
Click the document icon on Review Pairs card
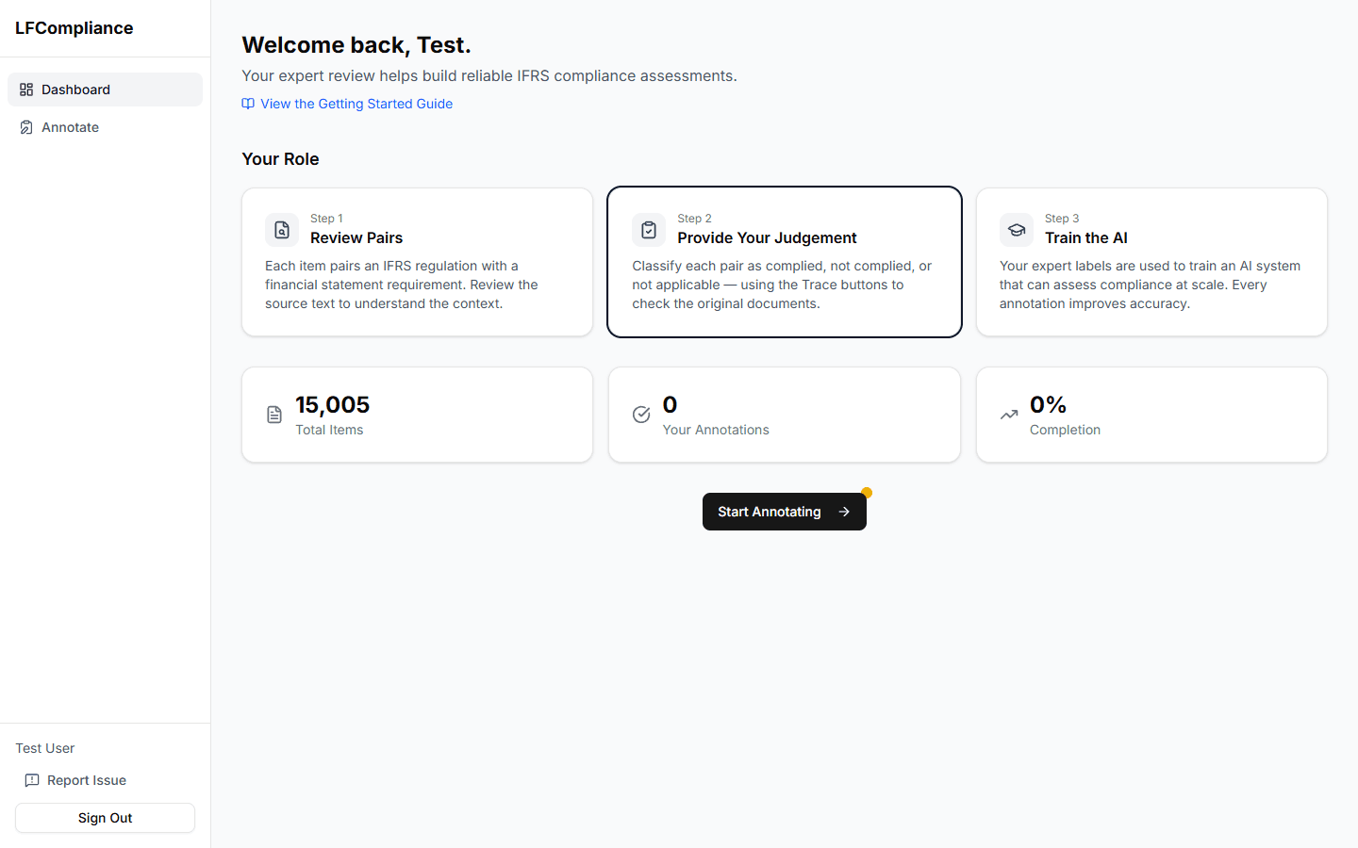tap(281, 229)
